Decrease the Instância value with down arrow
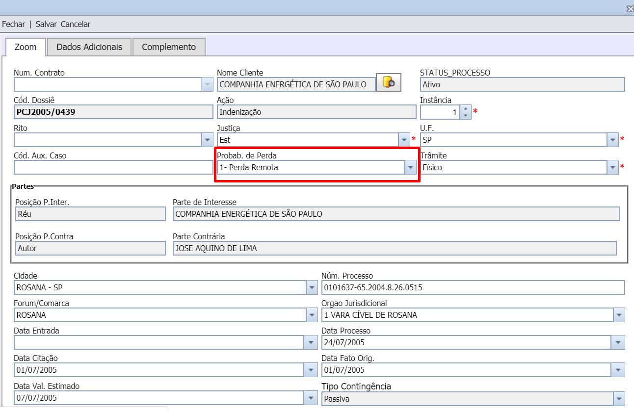Screen dimensions: 634x411 coord(466,116)
